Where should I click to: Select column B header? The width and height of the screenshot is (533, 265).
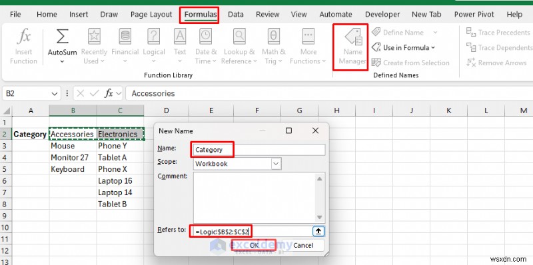click(x=73, y=111)
